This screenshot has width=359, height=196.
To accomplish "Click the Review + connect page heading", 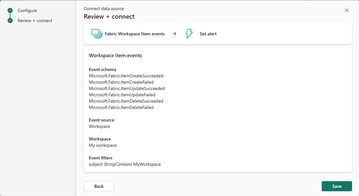I will tap(109, 16).
